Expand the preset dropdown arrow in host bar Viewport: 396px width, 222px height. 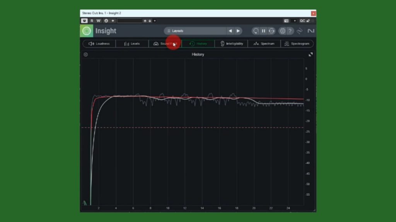155,21
